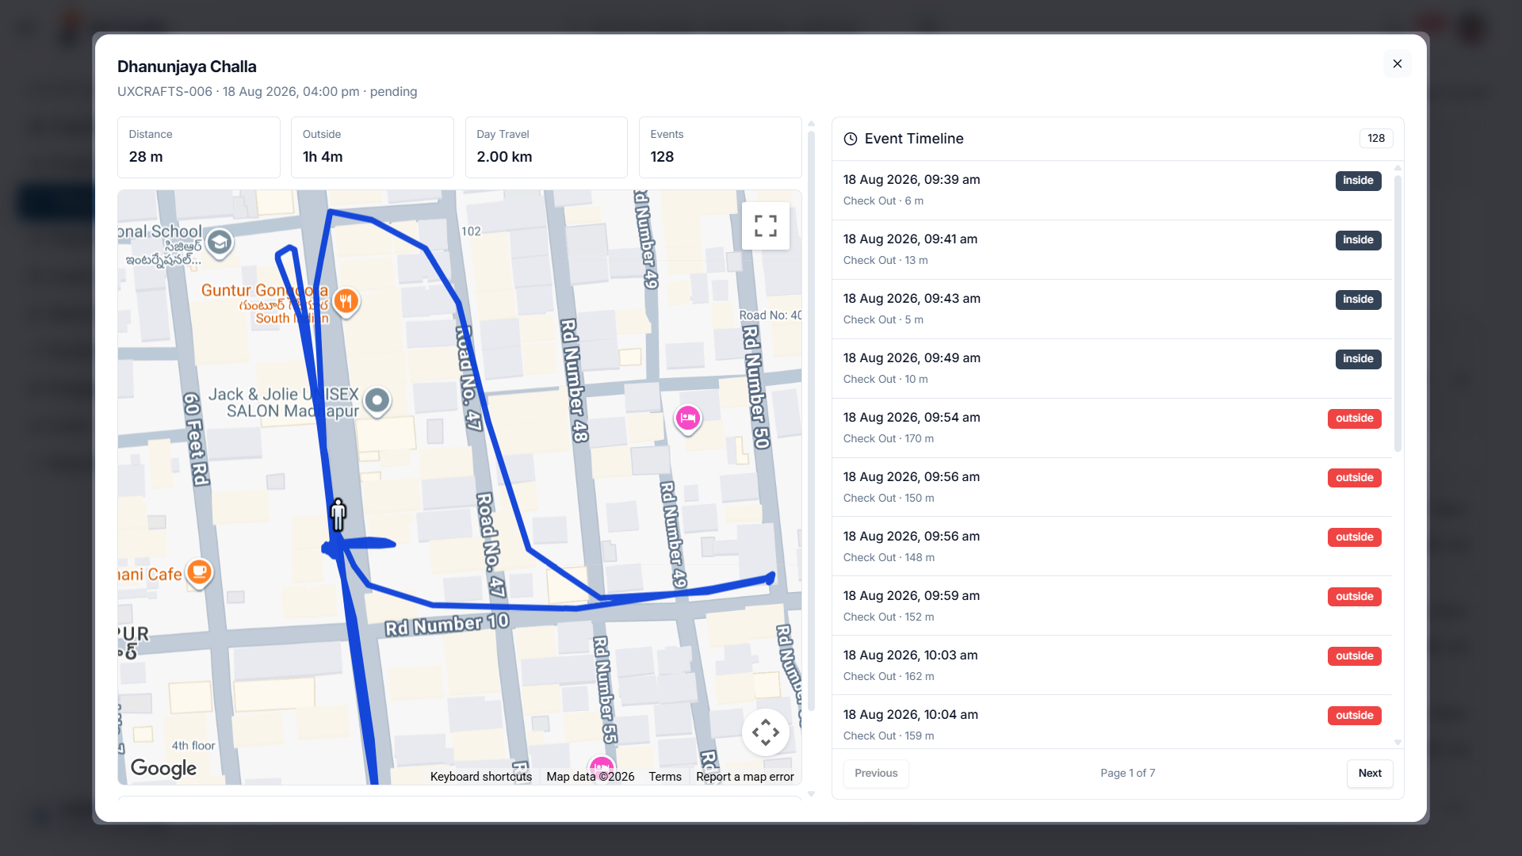Open Keyboard shortcuts on the map
This screenshot has height=856, width=1522.
click(481, 777)
